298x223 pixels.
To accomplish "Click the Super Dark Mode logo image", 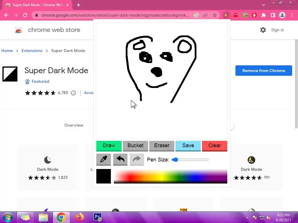I will [10, 74].
